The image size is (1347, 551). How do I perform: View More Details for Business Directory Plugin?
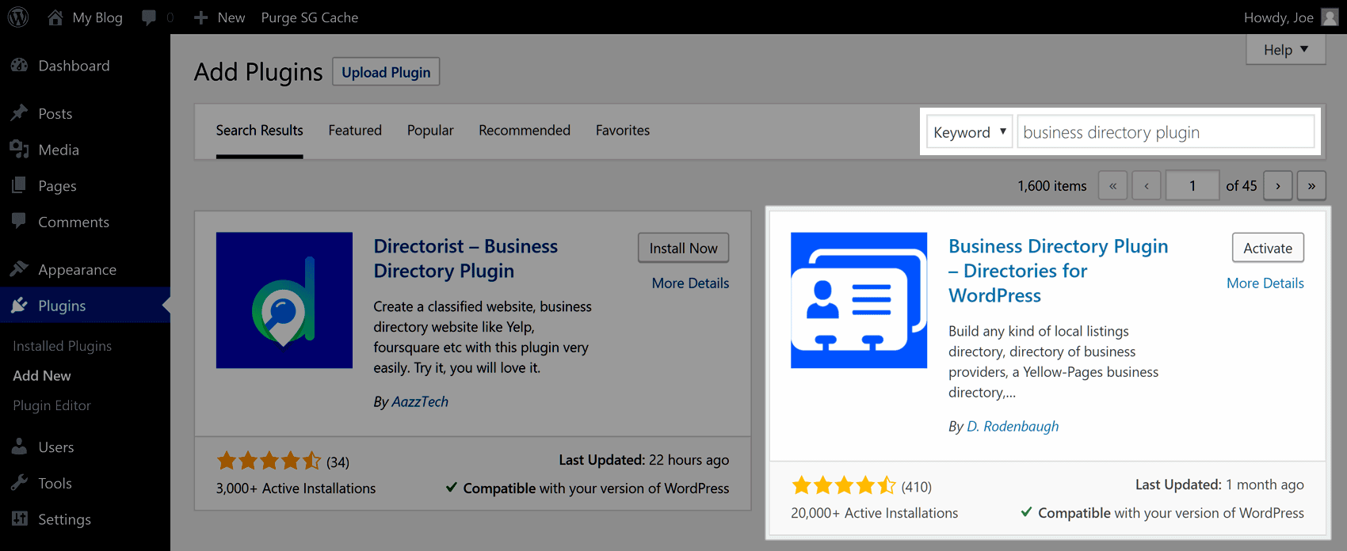click(1265, 283)
